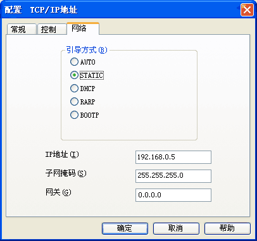Screen dimensions: 257x241
Task: Click the 子网掩码 field showing 255.255.255.0
Action: coord(173,176)
